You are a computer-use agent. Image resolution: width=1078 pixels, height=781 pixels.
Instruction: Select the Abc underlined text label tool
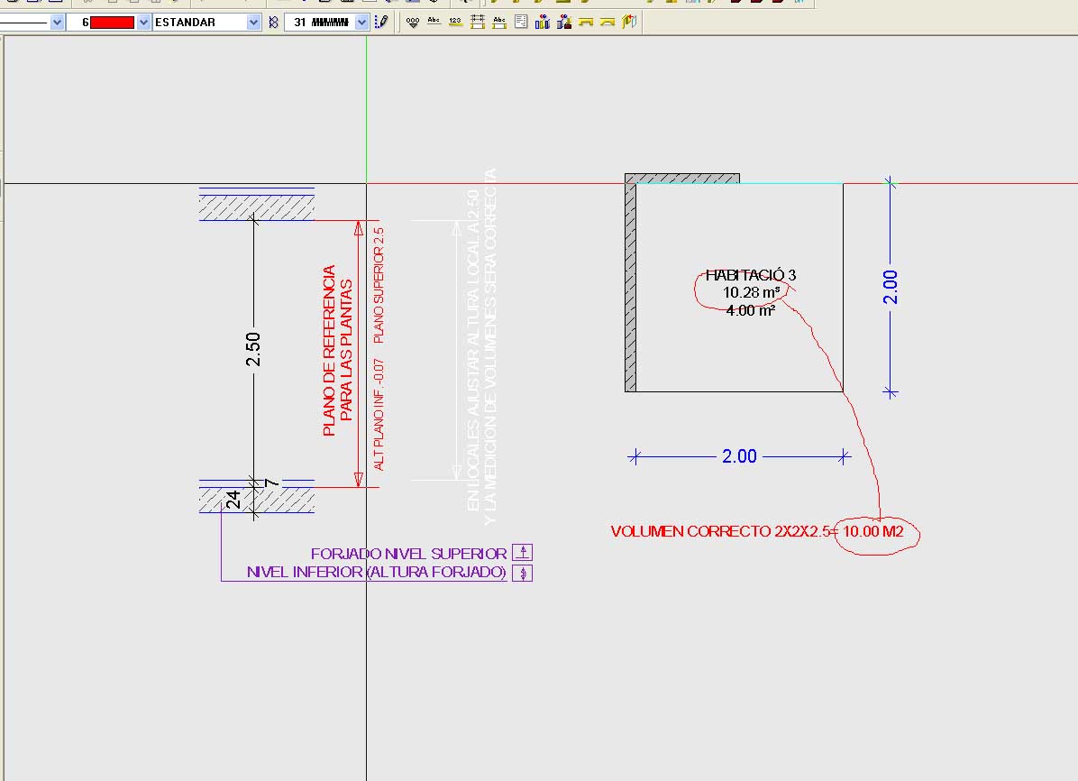pos(434,22)
